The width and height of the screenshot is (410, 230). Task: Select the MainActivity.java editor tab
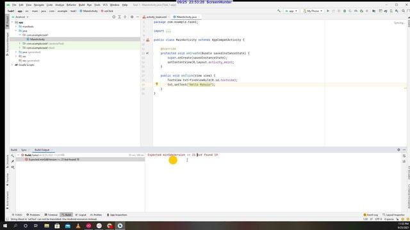(x=186, y=17)
